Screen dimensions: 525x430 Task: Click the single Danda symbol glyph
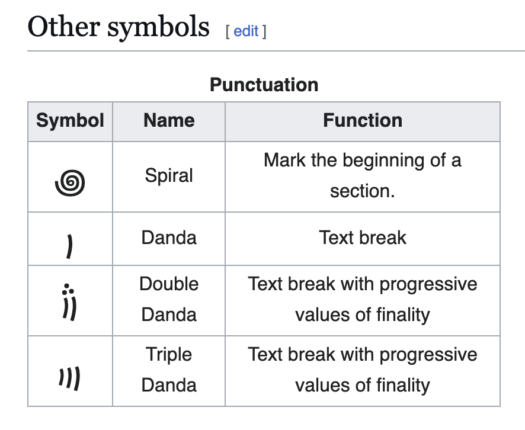pos(69,246)
